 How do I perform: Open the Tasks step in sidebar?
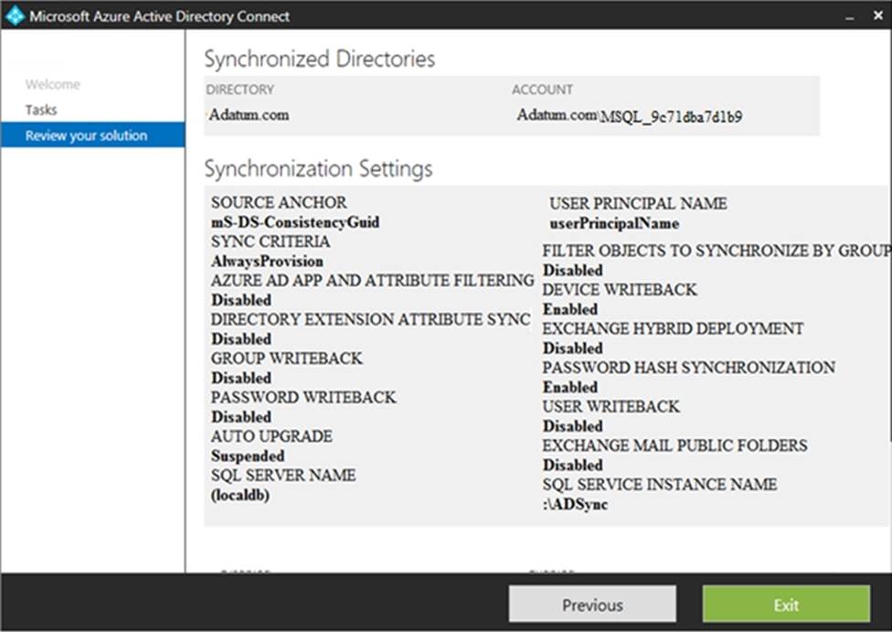[41, 110]
